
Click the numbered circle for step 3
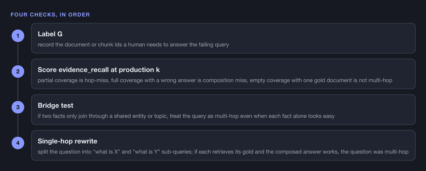(x=18, y=107)
